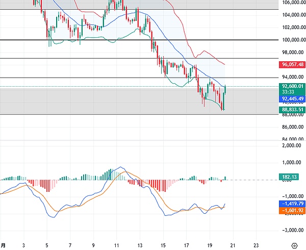
Task: Click date 11 on the time axis
Action: 117,244
